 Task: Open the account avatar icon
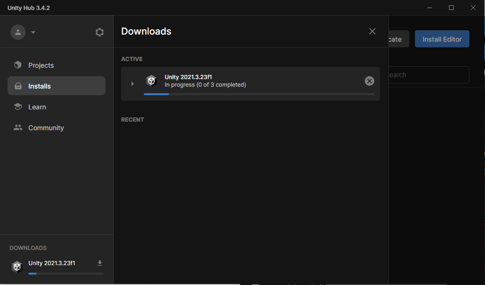tap(18, 32)
